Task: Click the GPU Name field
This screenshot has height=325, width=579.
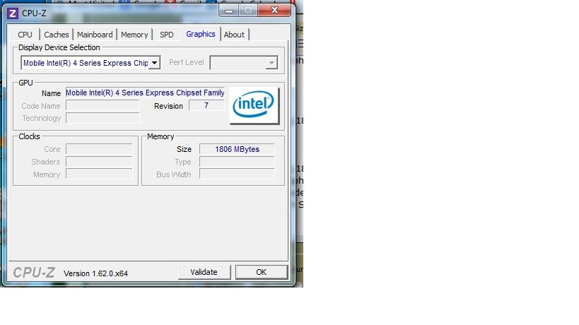Action: [x=145, y=93]
